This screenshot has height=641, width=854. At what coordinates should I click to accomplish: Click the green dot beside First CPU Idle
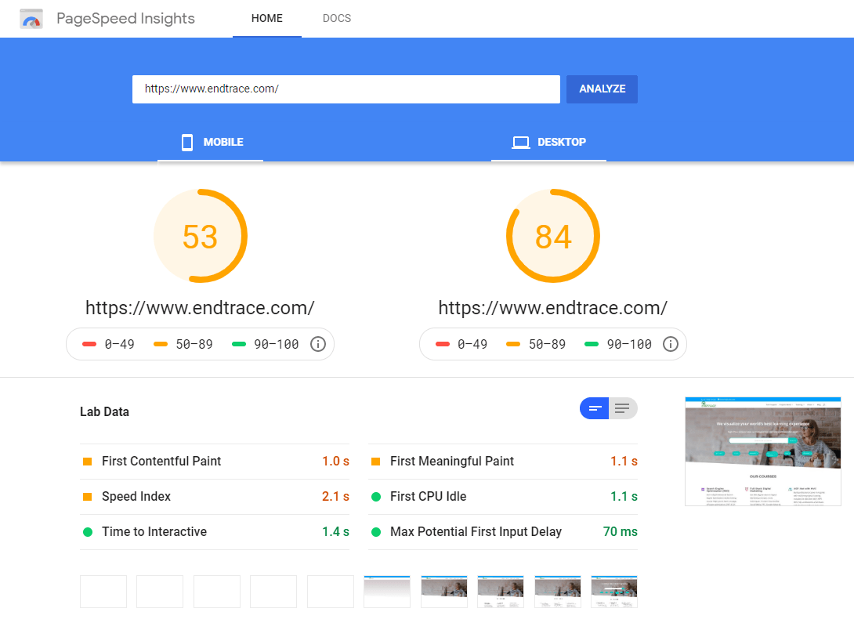(376, 497)
